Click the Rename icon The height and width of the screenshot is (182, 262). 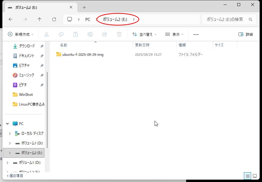pyautogui.click(x=90, y=34)
